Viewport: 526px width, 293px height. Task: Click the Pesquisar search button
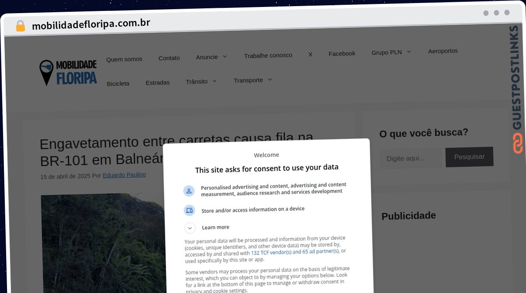pyautogui.click(x=469, y=157)
